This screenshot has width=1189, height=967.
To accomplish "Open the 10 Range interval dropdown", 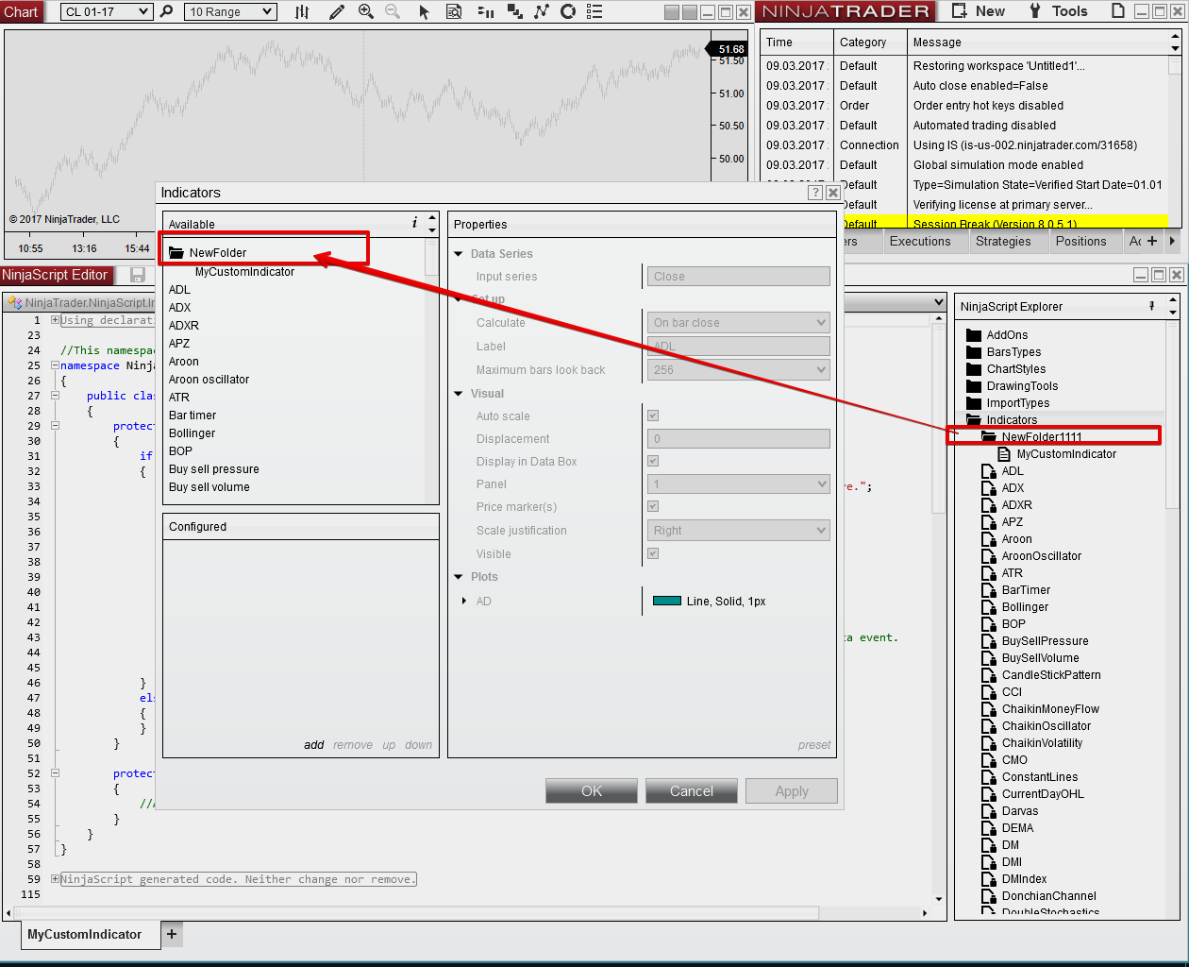I will tap(230, 11).
